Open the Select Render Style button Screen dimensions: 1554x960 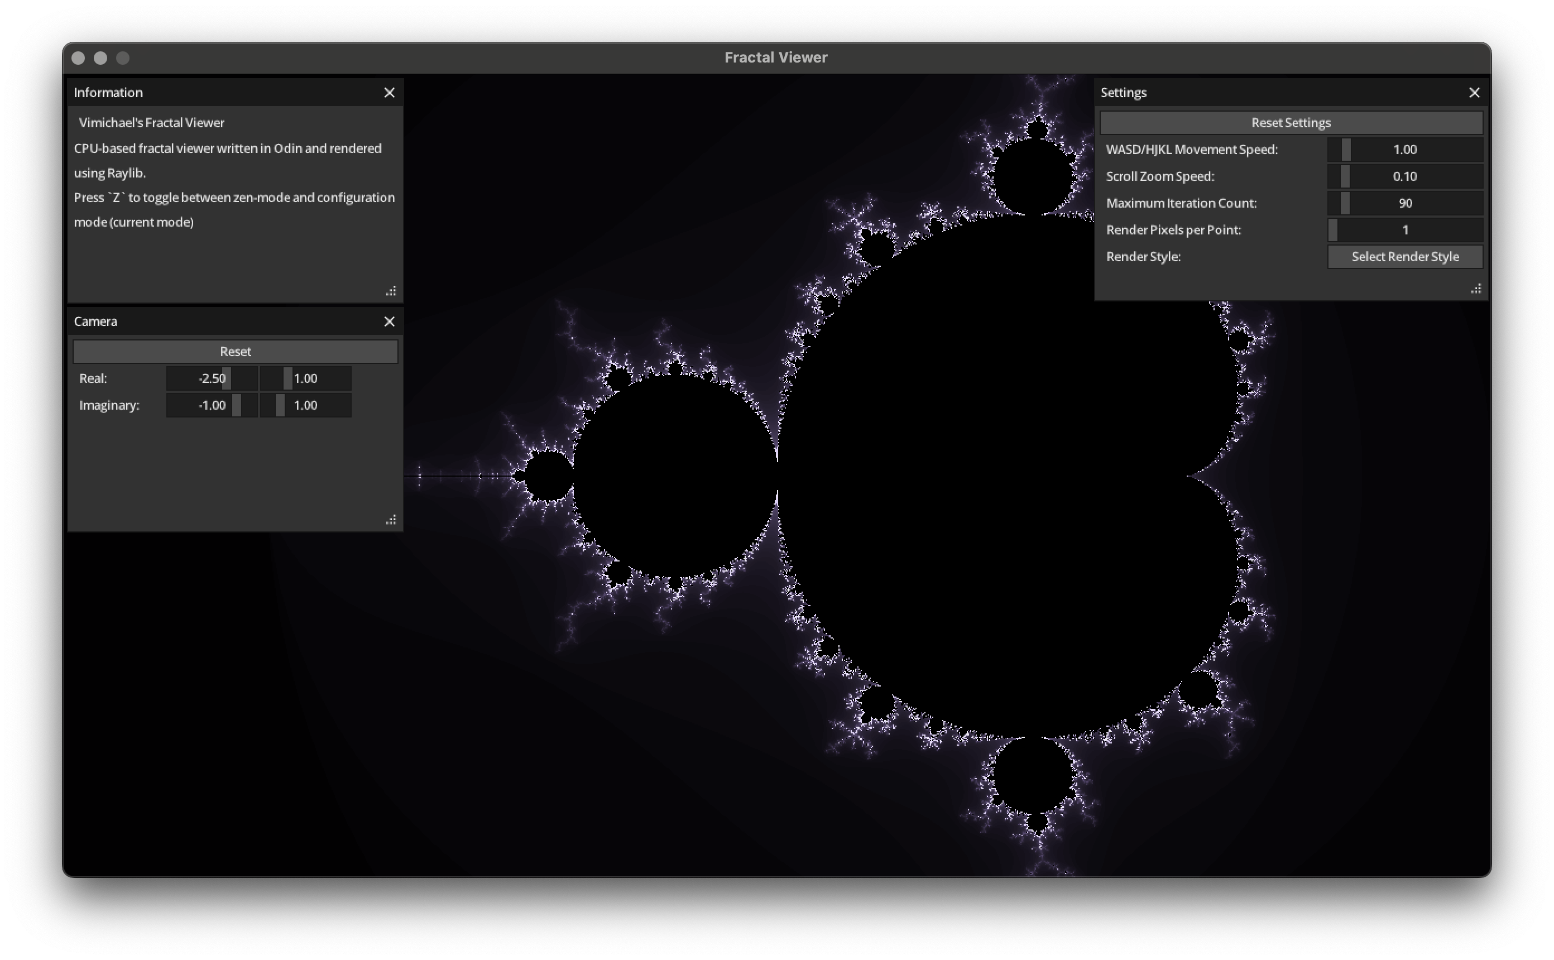tap(1405, 257)
